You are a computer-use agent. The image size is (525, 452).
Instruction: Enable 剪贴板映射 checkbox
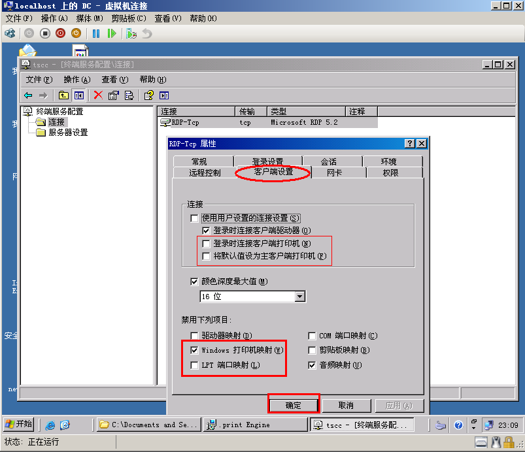312,350
